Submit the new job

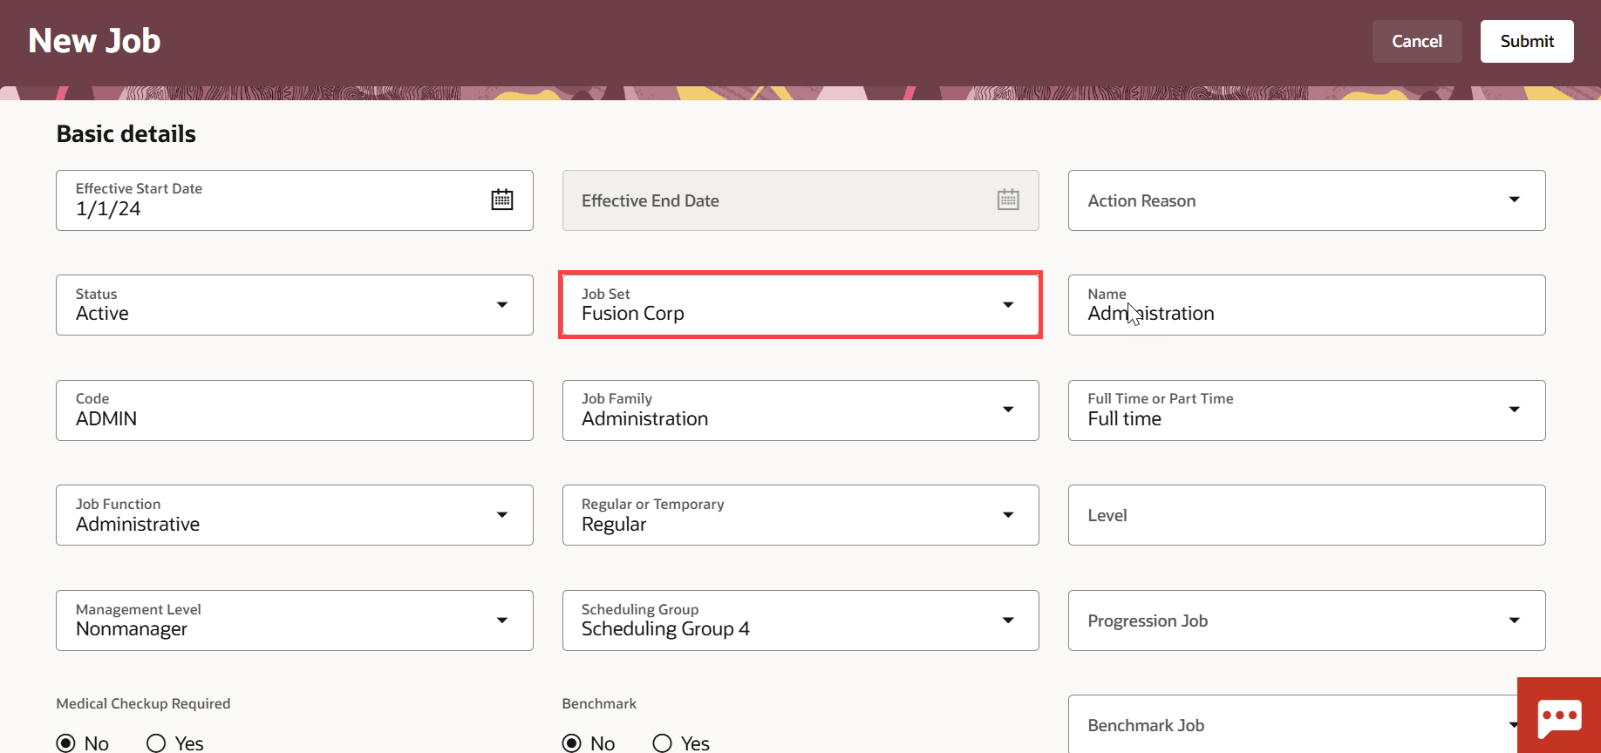click(1527, 41)
